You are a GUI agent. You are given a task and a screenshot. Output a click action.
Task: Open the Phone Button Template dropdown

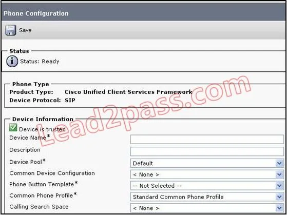pos(207,186)
